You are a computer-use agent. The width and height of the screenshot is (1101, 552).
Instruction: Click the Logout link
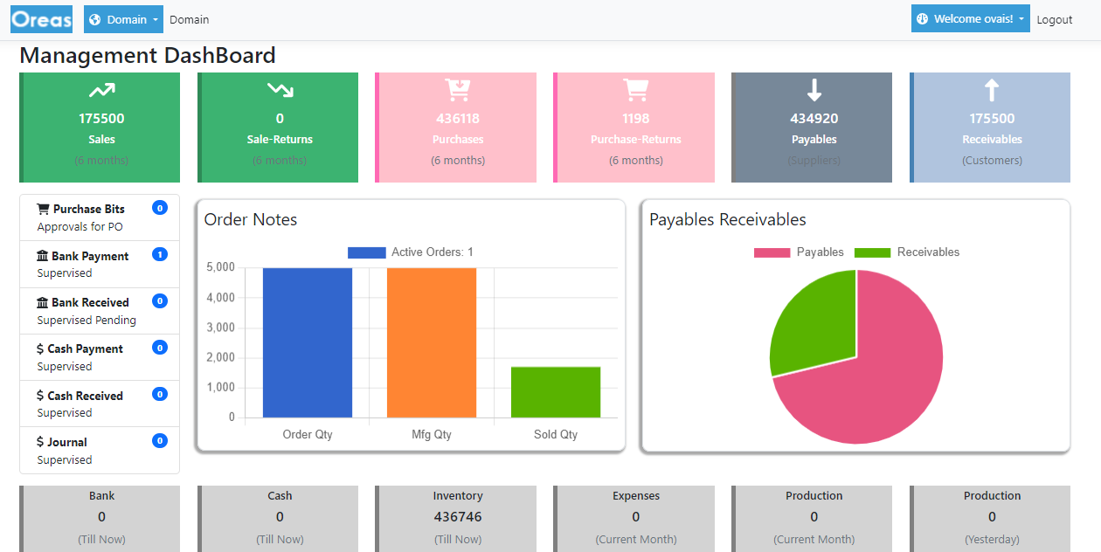point(1054,19)
